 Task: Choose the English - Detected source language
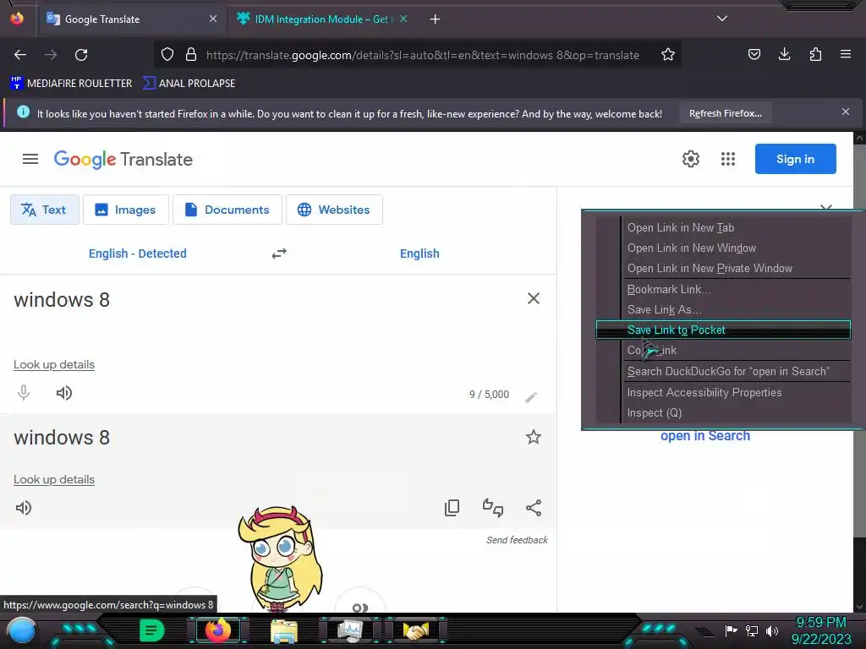coord(138,254)
